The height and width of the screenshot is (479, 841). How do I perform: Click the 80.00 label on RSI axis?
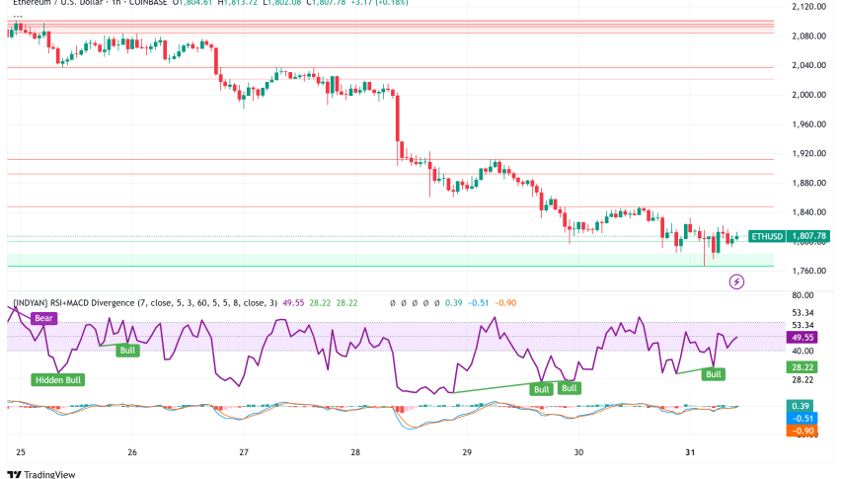tap(803, 295)
